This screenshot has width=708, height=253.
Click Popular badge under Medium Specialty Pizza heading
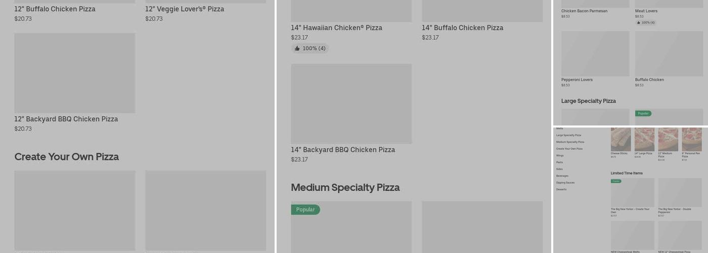click(305, 209)
